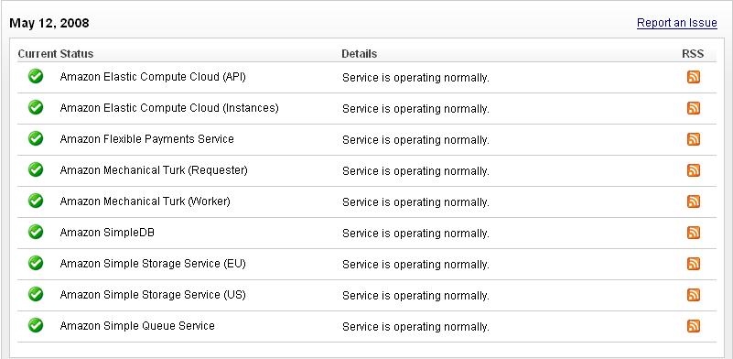Click status details for Elastic Compute Cloud (Instances)
Image resolution: width=733 pixels, height=359 pixels.
pyautogui.click(x=415, y=109)
